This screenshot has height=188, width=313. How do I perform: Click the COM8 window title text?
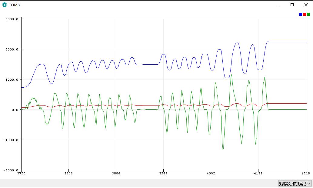[x=14, y=5]
